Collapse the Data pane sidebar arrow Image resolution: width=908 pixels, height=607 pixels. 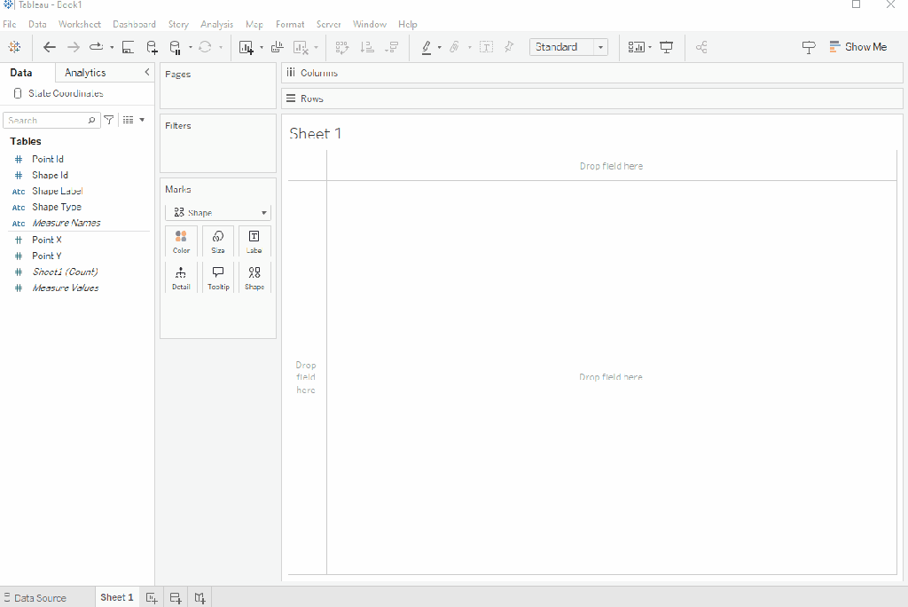(x=147, y=73)
